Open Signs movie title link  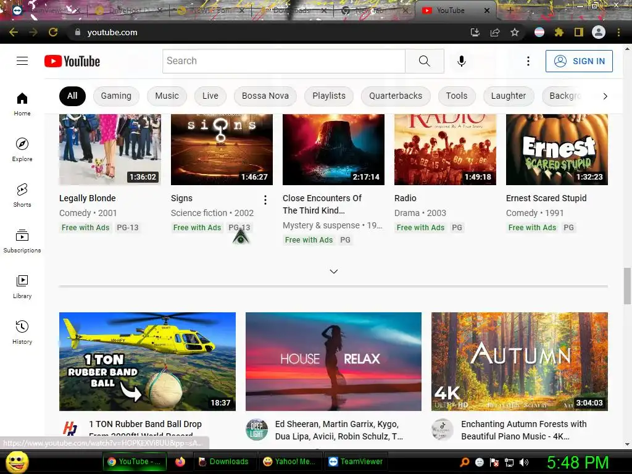182,198
